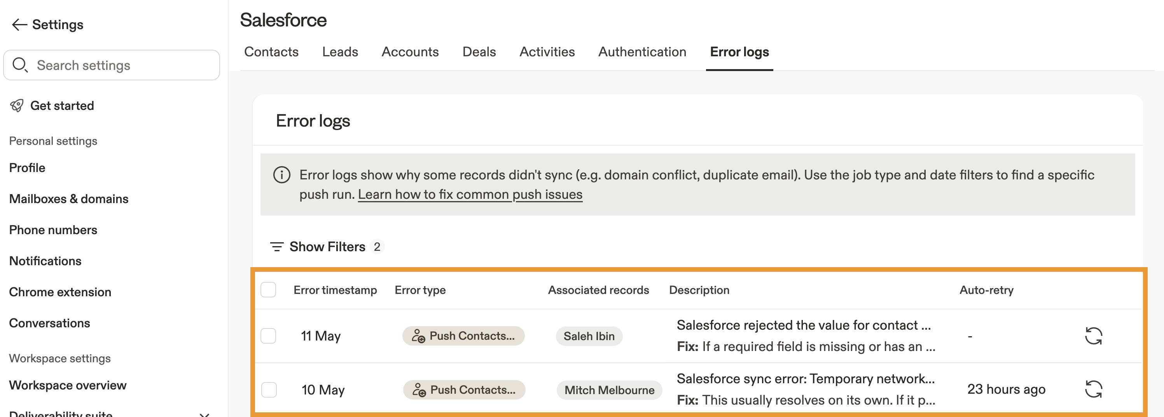Click the Temporary network sync error description
This screenshot has height=417, width=1164.
coord(806,379)
